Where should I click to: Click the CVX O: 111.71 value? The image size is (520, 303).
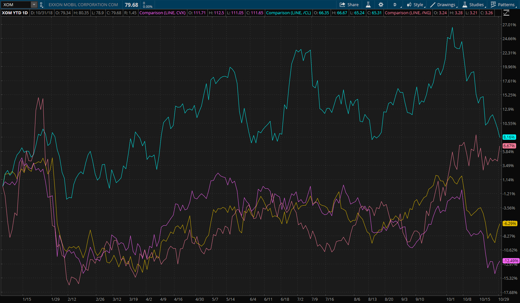pyautogui.click(x=197, y=13)
